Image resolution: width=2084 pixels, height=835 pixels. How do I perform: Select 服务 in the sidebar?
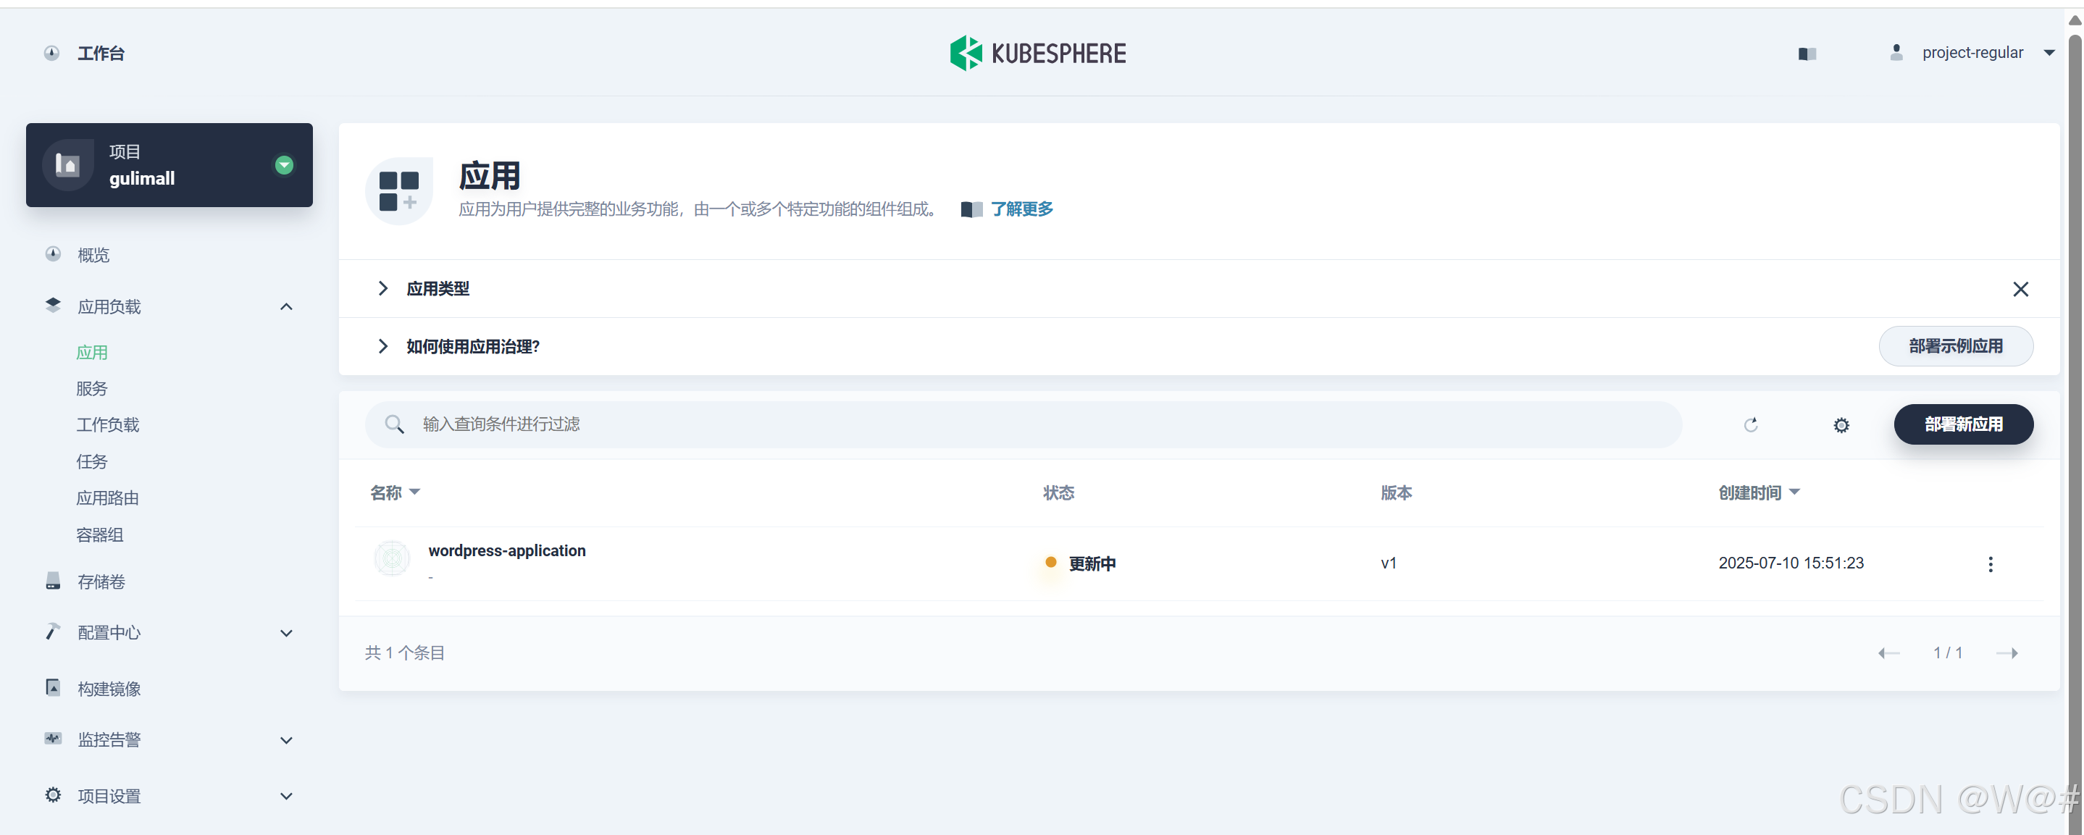point(91,388)
